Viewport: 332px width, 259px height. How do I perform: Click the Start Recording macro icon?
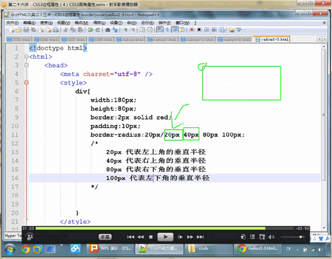pyautogui.click(x=192, y=30)
